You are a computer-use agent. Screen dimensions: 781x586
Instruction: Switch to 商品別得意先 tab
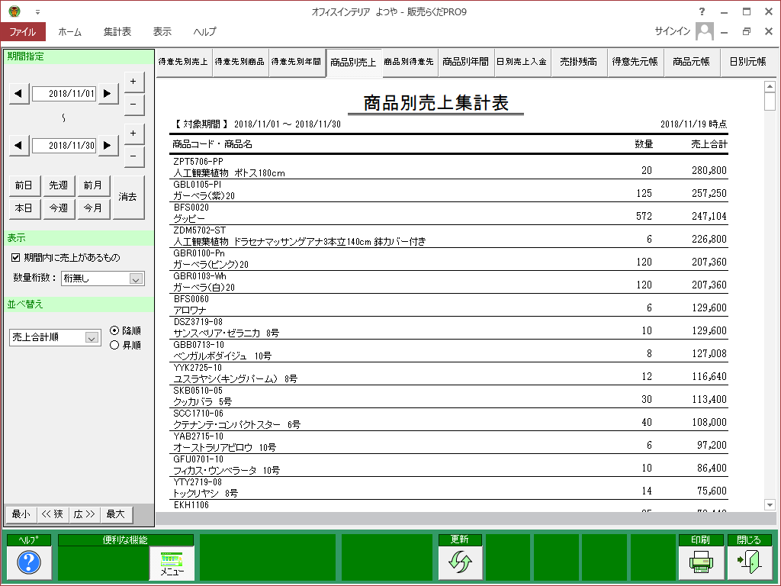410,63
